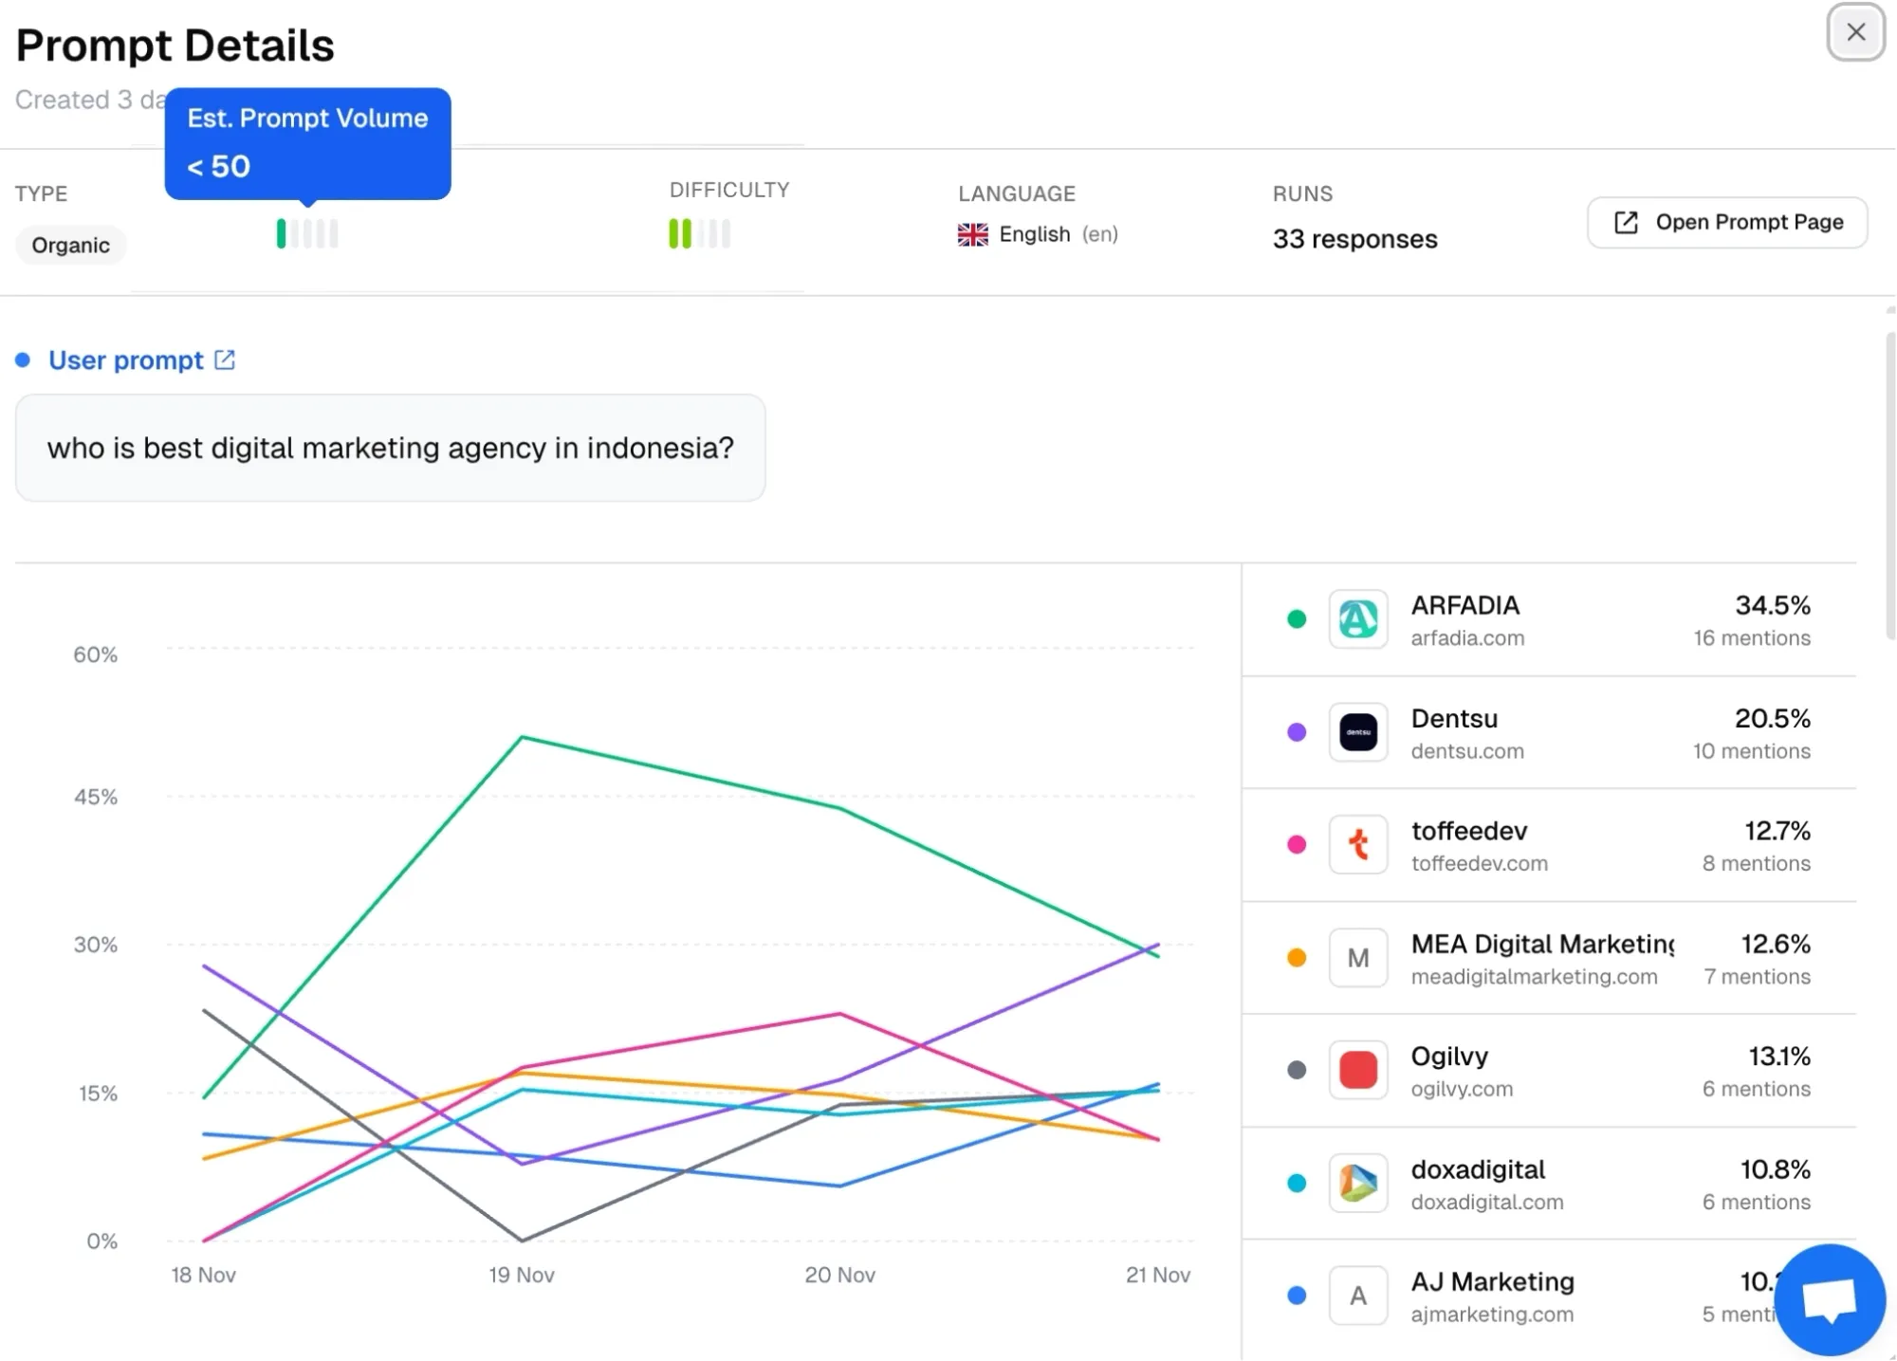Click the 20.5% Dentsu percentage
The image size is (1897, 1361).
coord(1773,718)
